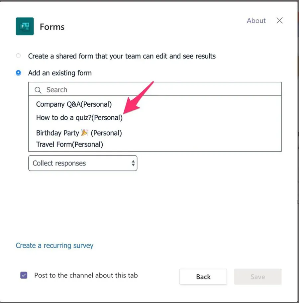Click the Save button

click(257, 277)
